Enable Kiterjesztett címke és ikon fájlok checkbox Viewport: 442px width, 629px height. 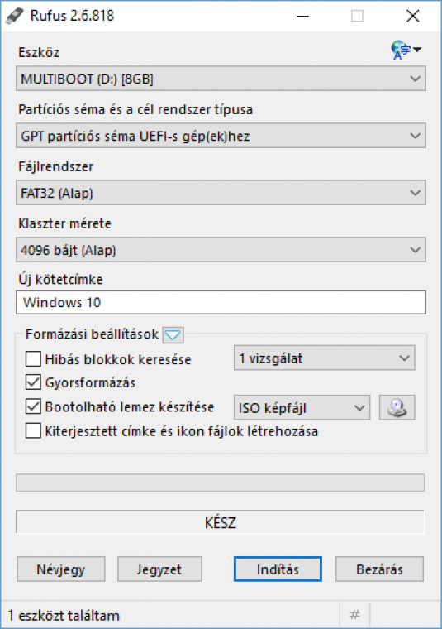(33, 431)
